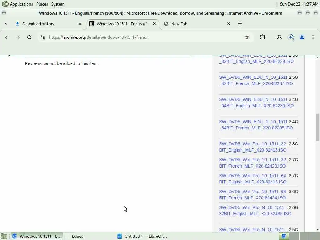
Task: Click the scrollbar up arrow
Action: click(x=317, y=58)
